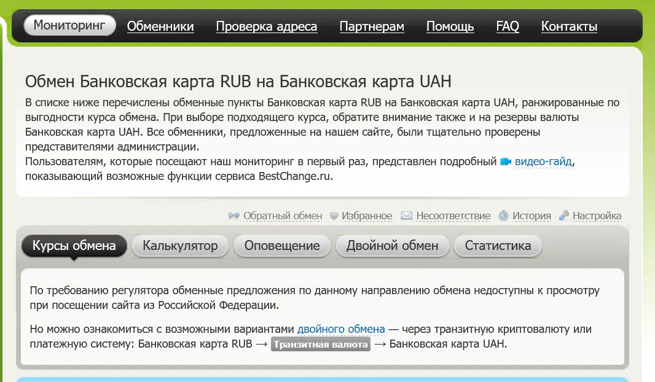The width and height of the screenshot is (655, 382).
Task: Go to the Контакты page
Action: [569, 26]
